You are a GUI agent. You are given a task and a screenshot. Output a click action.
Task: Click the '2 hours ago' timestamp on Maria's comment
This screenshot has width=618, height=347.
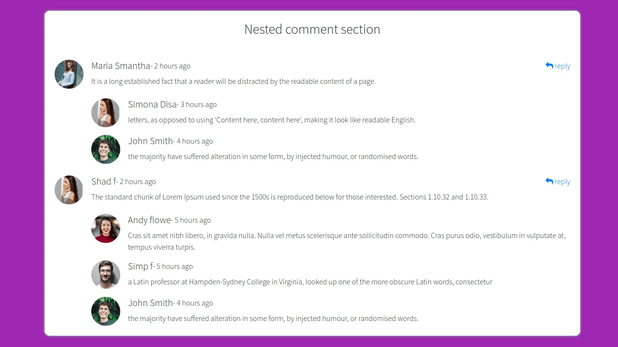coord(172,66)
